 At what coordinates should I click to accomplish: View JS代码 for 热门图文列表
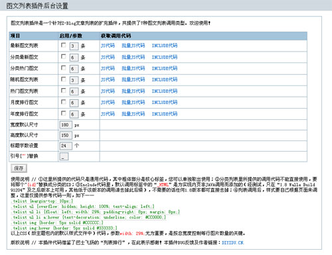tap(108, 91)
